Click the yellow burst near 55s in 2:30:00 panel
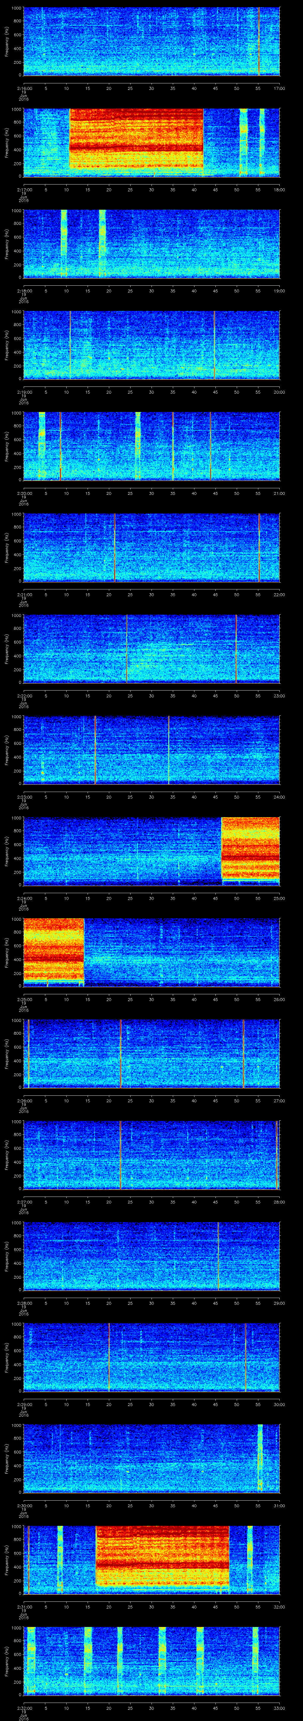This screenshot has height=1721, width=303. coord(260,1458)
